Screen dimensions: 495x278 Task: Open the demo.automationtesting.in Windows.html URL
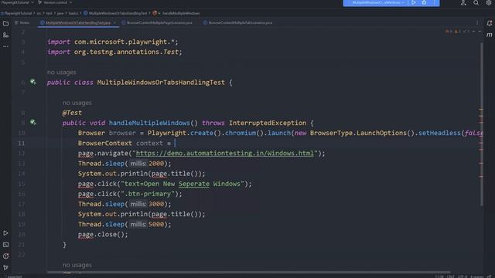(x=225, y=153)
